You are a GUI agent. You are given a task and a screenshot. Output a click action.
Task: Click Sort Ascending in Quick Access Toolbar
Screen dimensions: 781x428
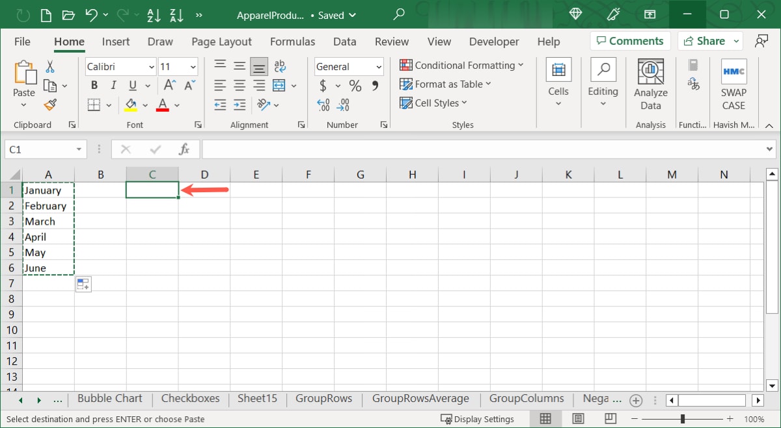[154, 14]
